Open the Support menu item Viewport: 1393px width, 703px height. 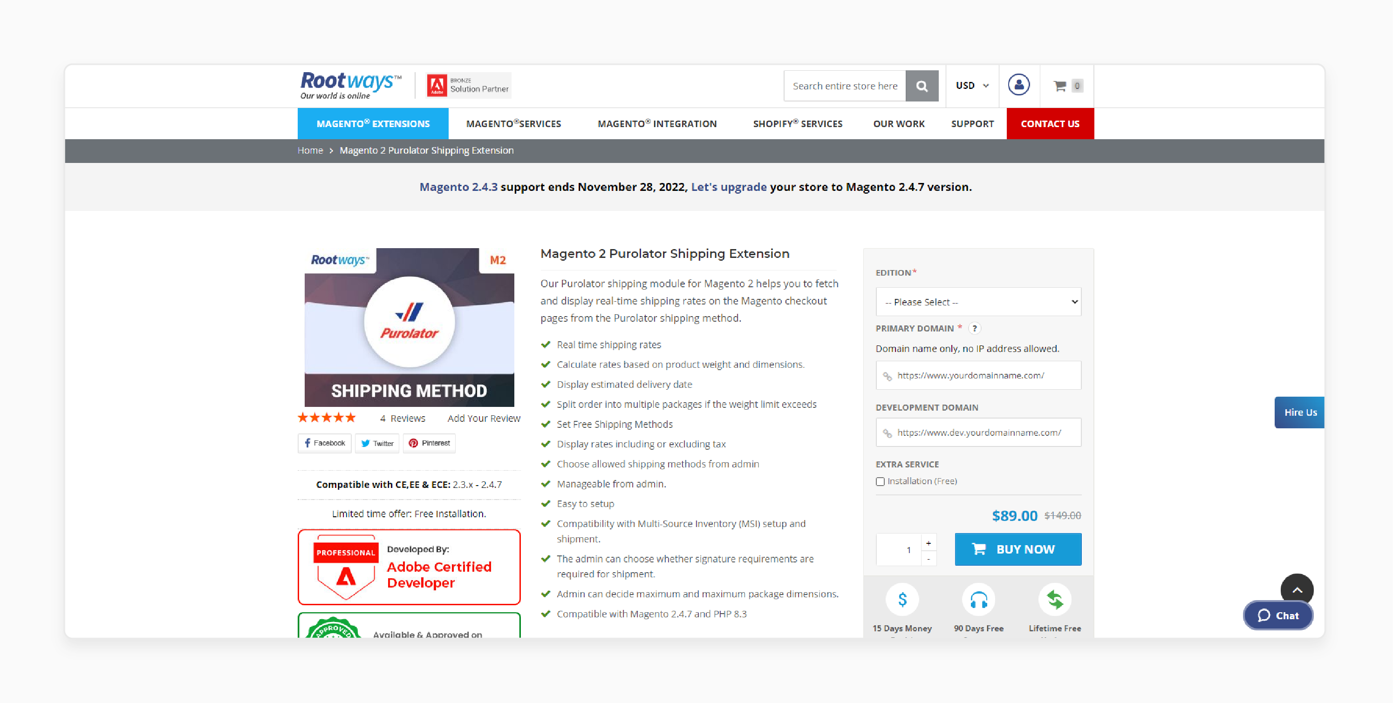[x=972, y=124]
